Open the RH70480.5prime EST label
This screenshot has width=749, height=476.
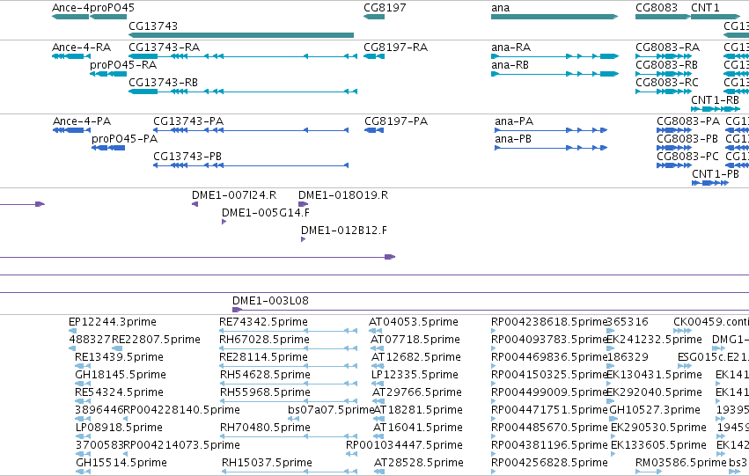tap(265, 428)
